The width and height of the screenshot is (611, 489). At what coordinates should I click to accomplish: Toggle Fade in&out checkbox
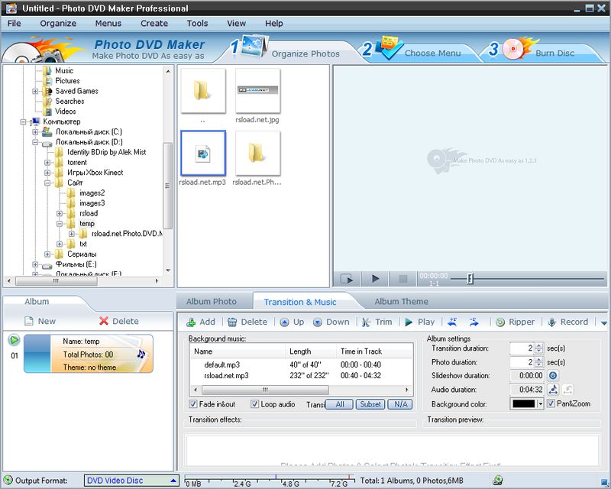(193, 404)
